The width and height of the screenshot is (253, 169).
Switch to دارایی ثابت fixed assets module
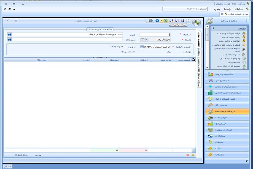click(x=227, y=117)
